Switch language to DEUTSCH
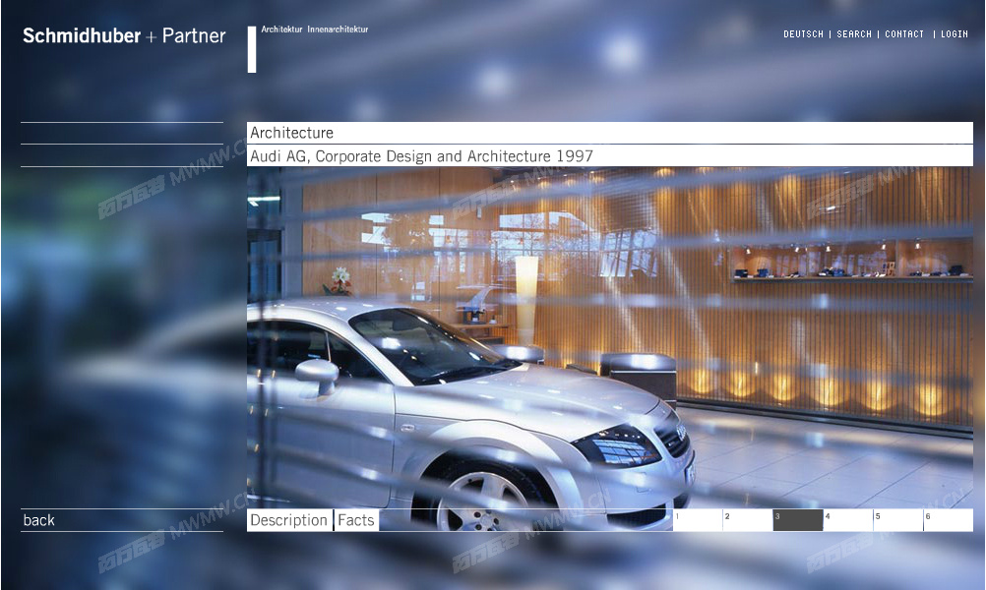Screen dimensions: 986x590 point(803,34)
